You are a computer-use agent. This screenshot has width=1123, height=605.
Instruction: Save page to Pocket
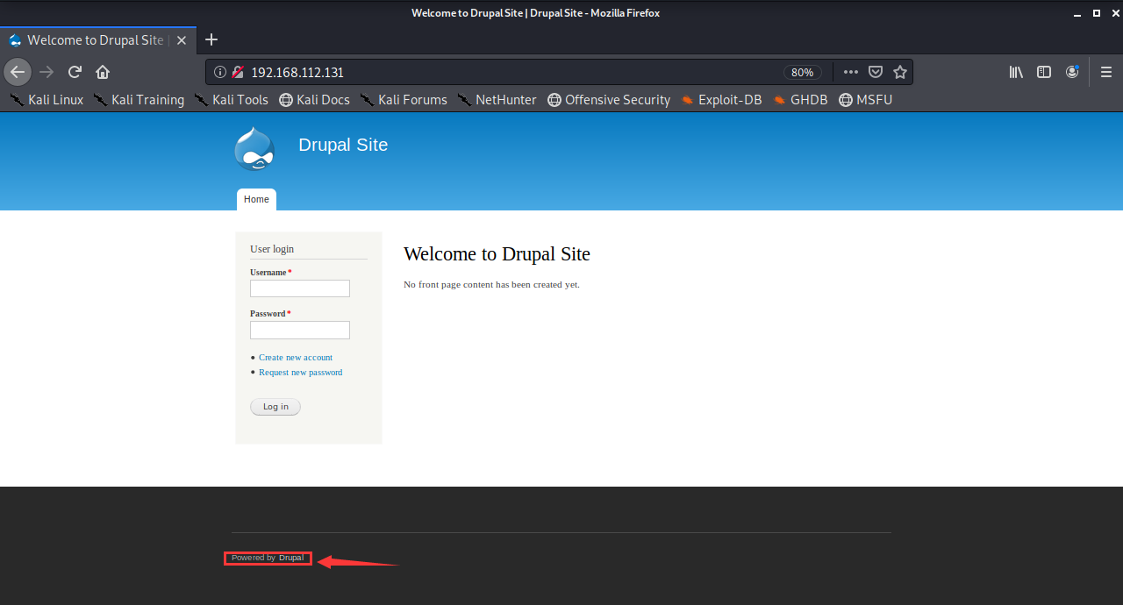(x=876, y=72)
